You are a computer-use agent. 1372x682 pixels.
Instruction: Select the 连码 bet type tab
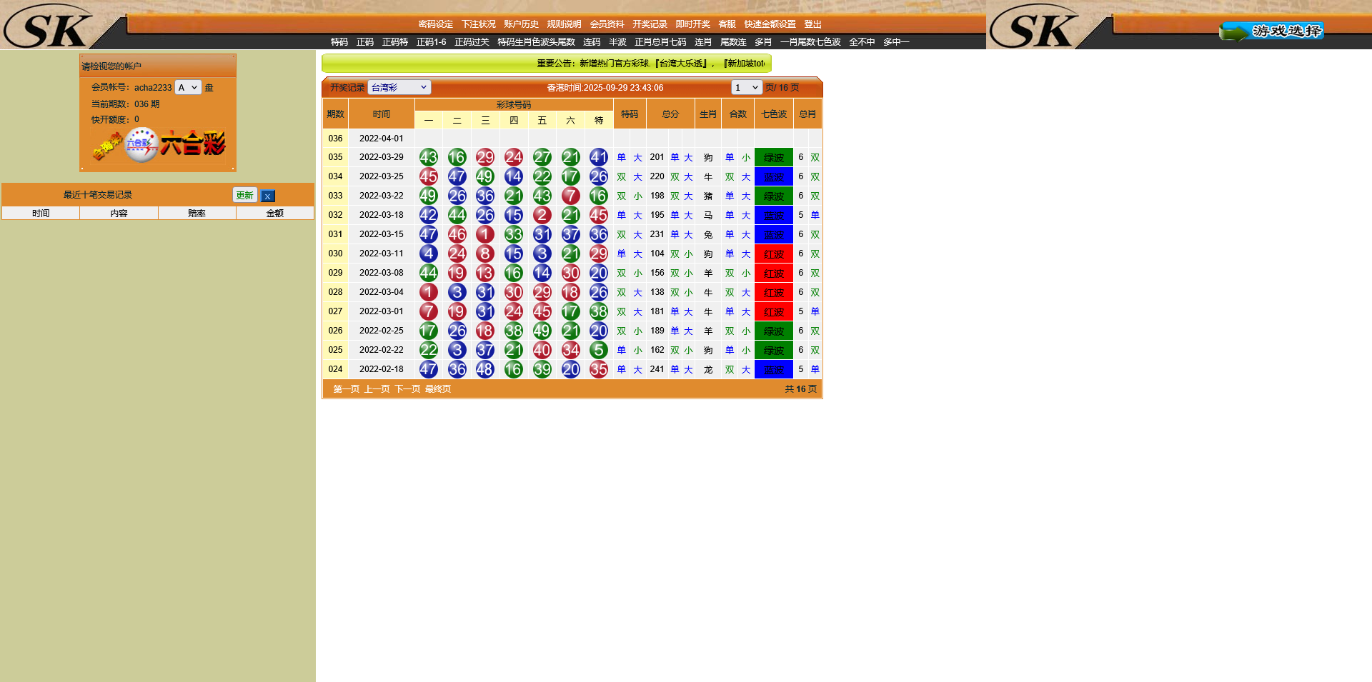(592, 42)
